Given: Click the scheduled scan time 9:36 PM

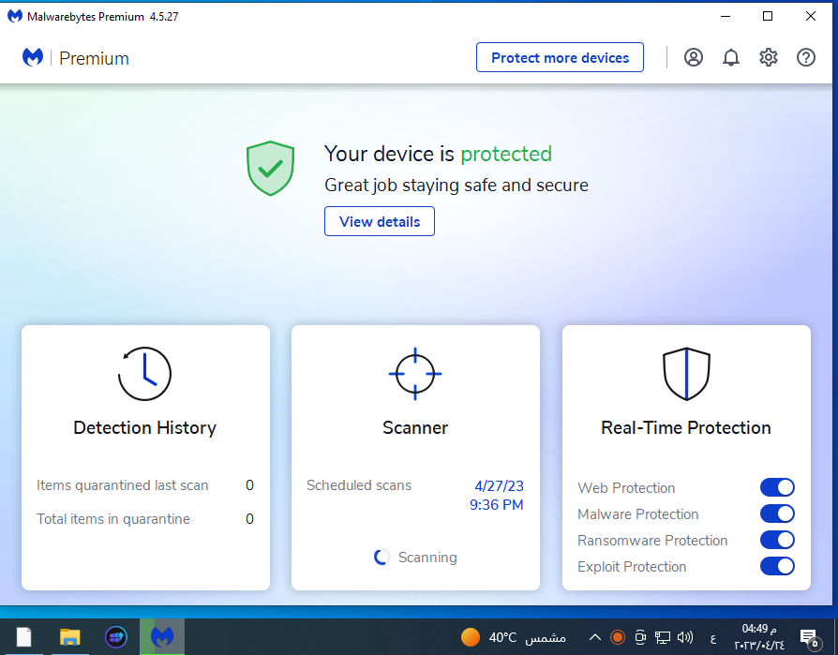Looking at the screenshot, I should point(497,505).
